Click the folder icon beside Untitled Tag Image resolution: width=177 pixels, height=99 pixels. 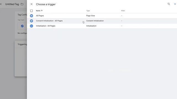[22, 4]
